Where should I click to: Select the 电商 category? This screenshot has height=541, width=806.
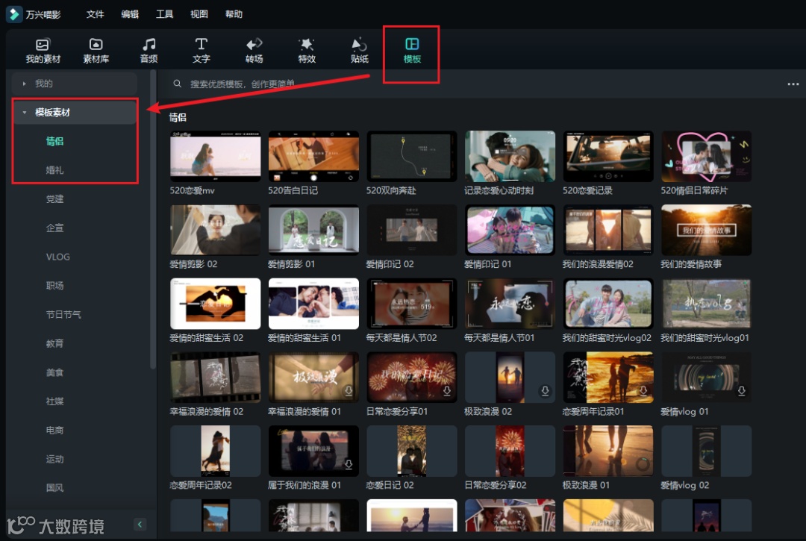coord(55,430)
